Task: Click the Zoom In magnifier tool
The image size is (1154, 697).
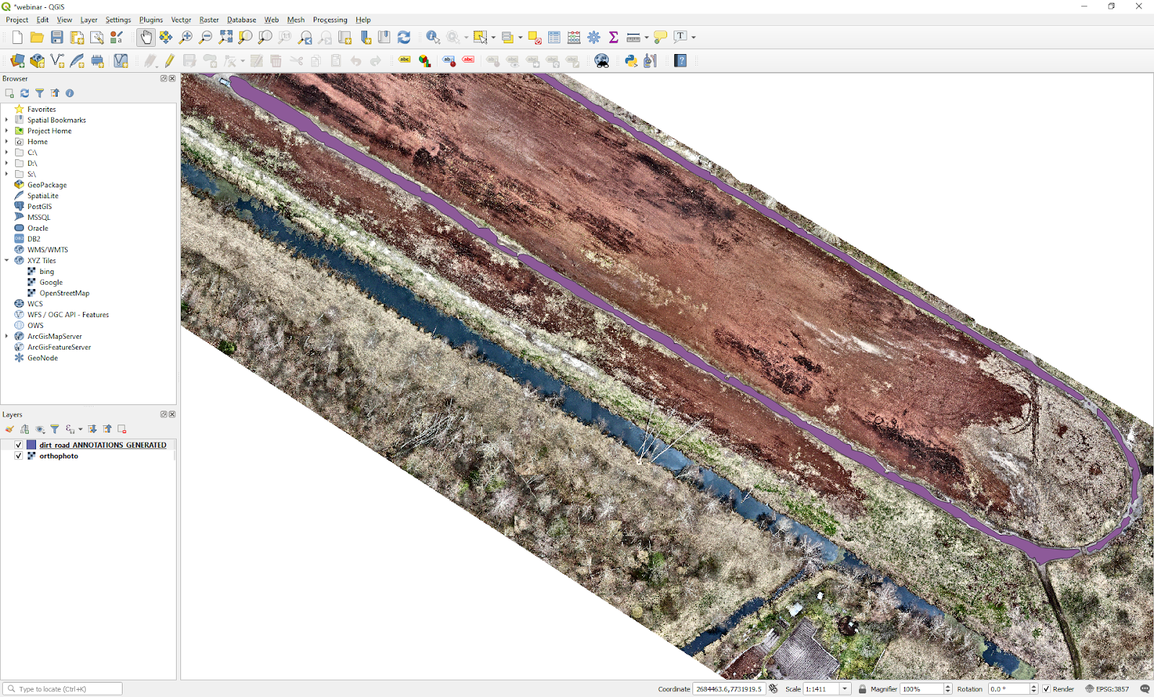Action: [185, 37]
